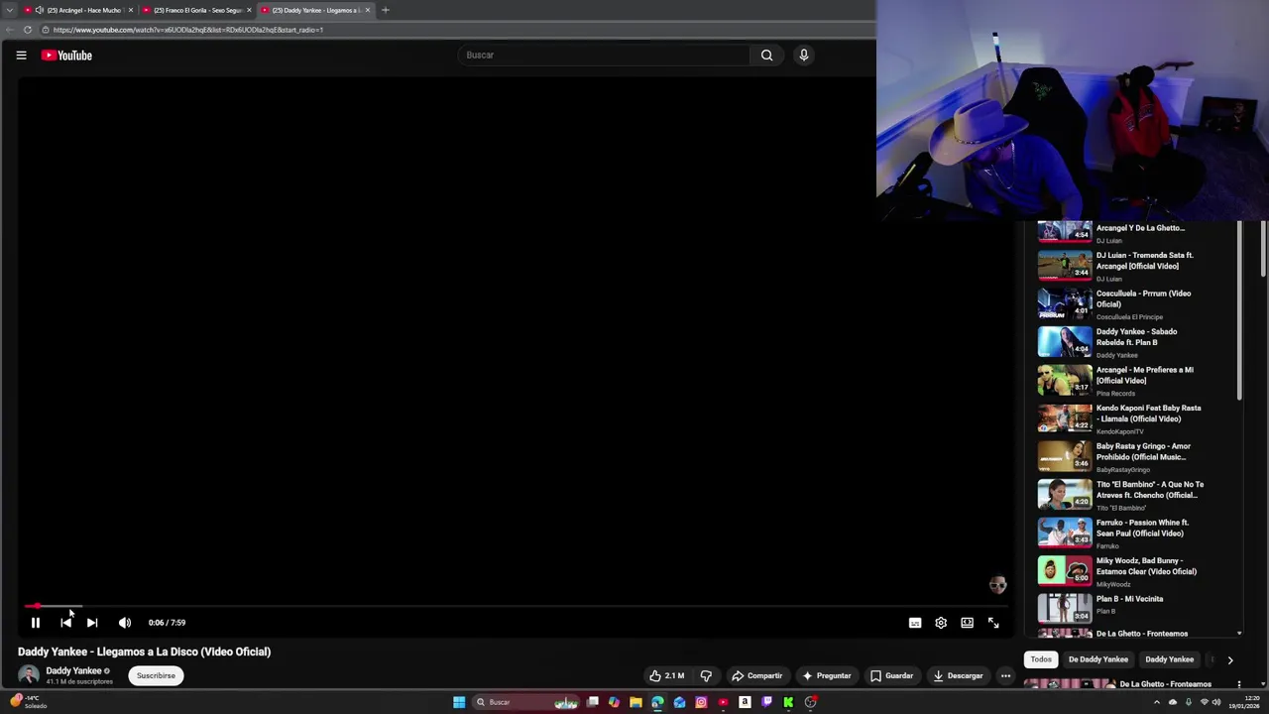Open Twitch from the taskbar

tap(766, 702)
